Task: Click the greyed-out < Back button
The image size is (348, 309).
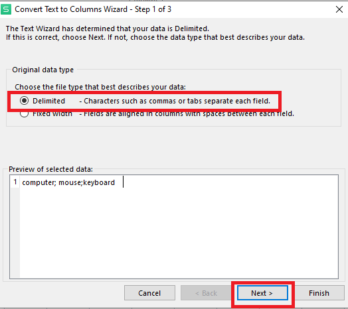Action: (206, 293)
